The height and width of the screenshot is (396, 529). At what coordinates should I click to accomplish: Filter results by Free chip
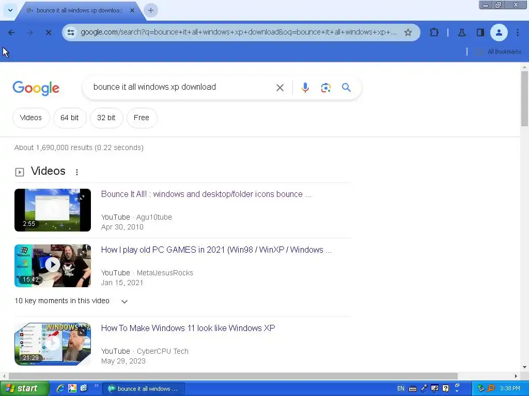142,118
